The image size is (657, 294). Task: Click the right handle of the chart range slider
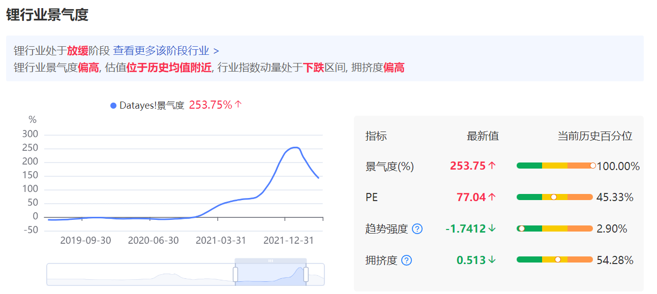pos(306,275)
